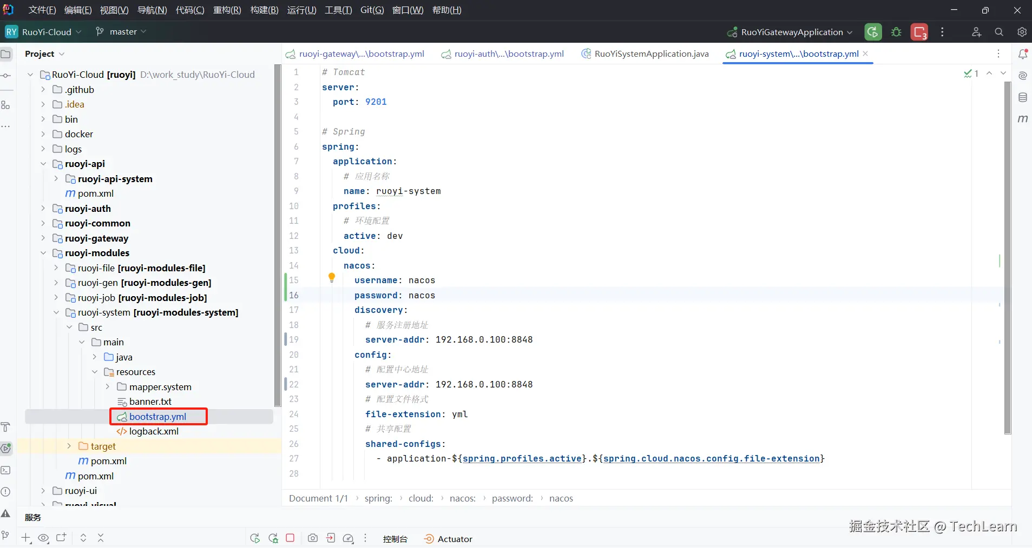
Task: Click the Search Everywhere magnifier icon
Action: click(x=999, y=32)
